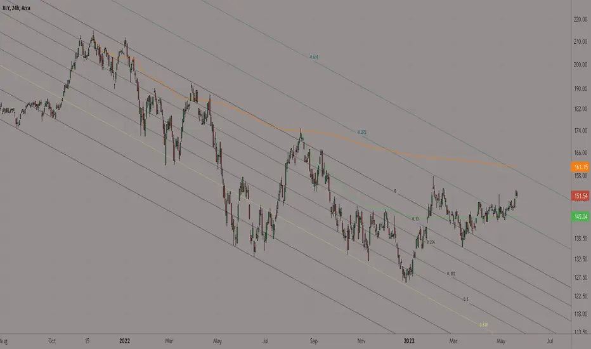Viewport: 591px width, 349px height.
Task: Click the 190.00 price axis value
Action: [x=580, y=89]
